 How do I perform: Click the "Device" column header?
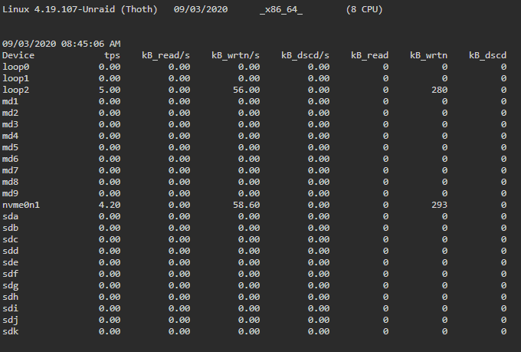(x=18, y=55)
